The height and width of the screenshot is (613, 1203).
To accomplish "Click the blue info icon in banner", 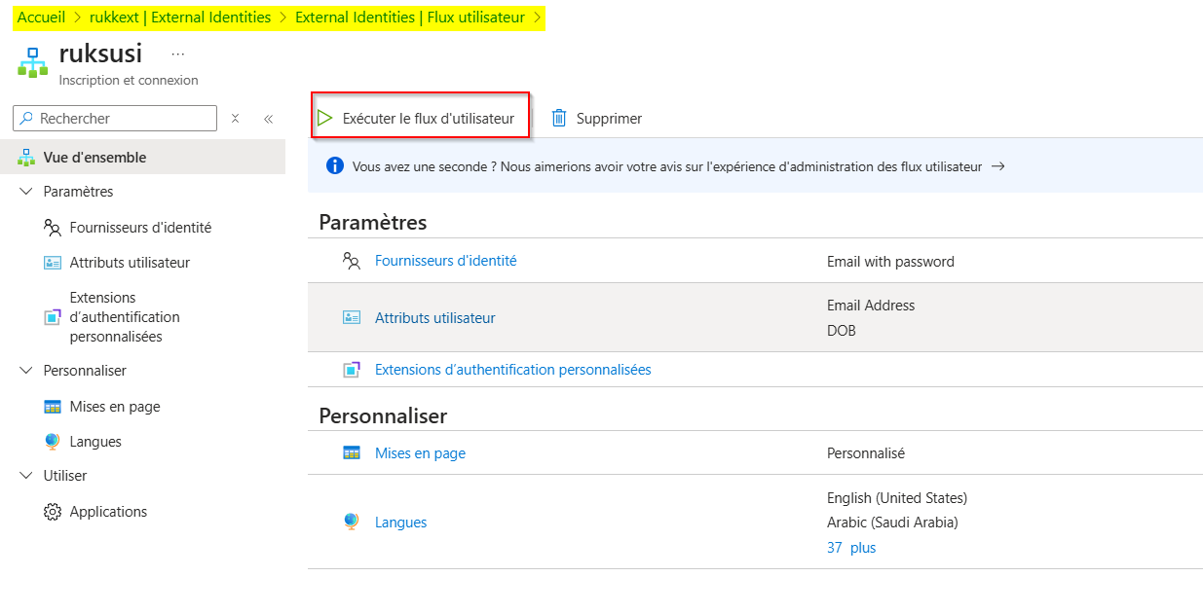I will [335, 166].
